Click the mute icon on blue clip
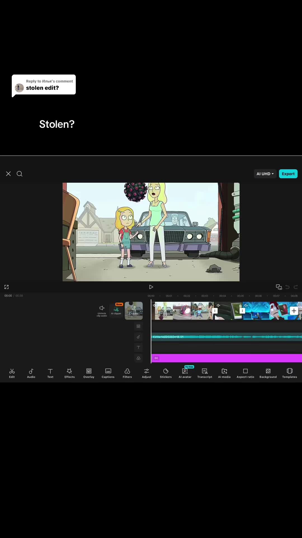The image size is (302, 538). click(x=246, y=305)
